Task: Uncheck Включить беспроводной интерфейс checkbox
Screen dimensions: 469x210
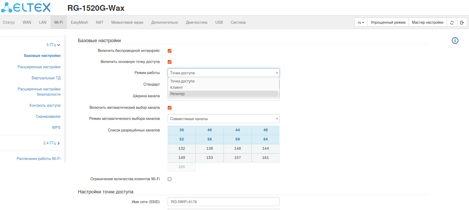Action: [x=170, y=51]
